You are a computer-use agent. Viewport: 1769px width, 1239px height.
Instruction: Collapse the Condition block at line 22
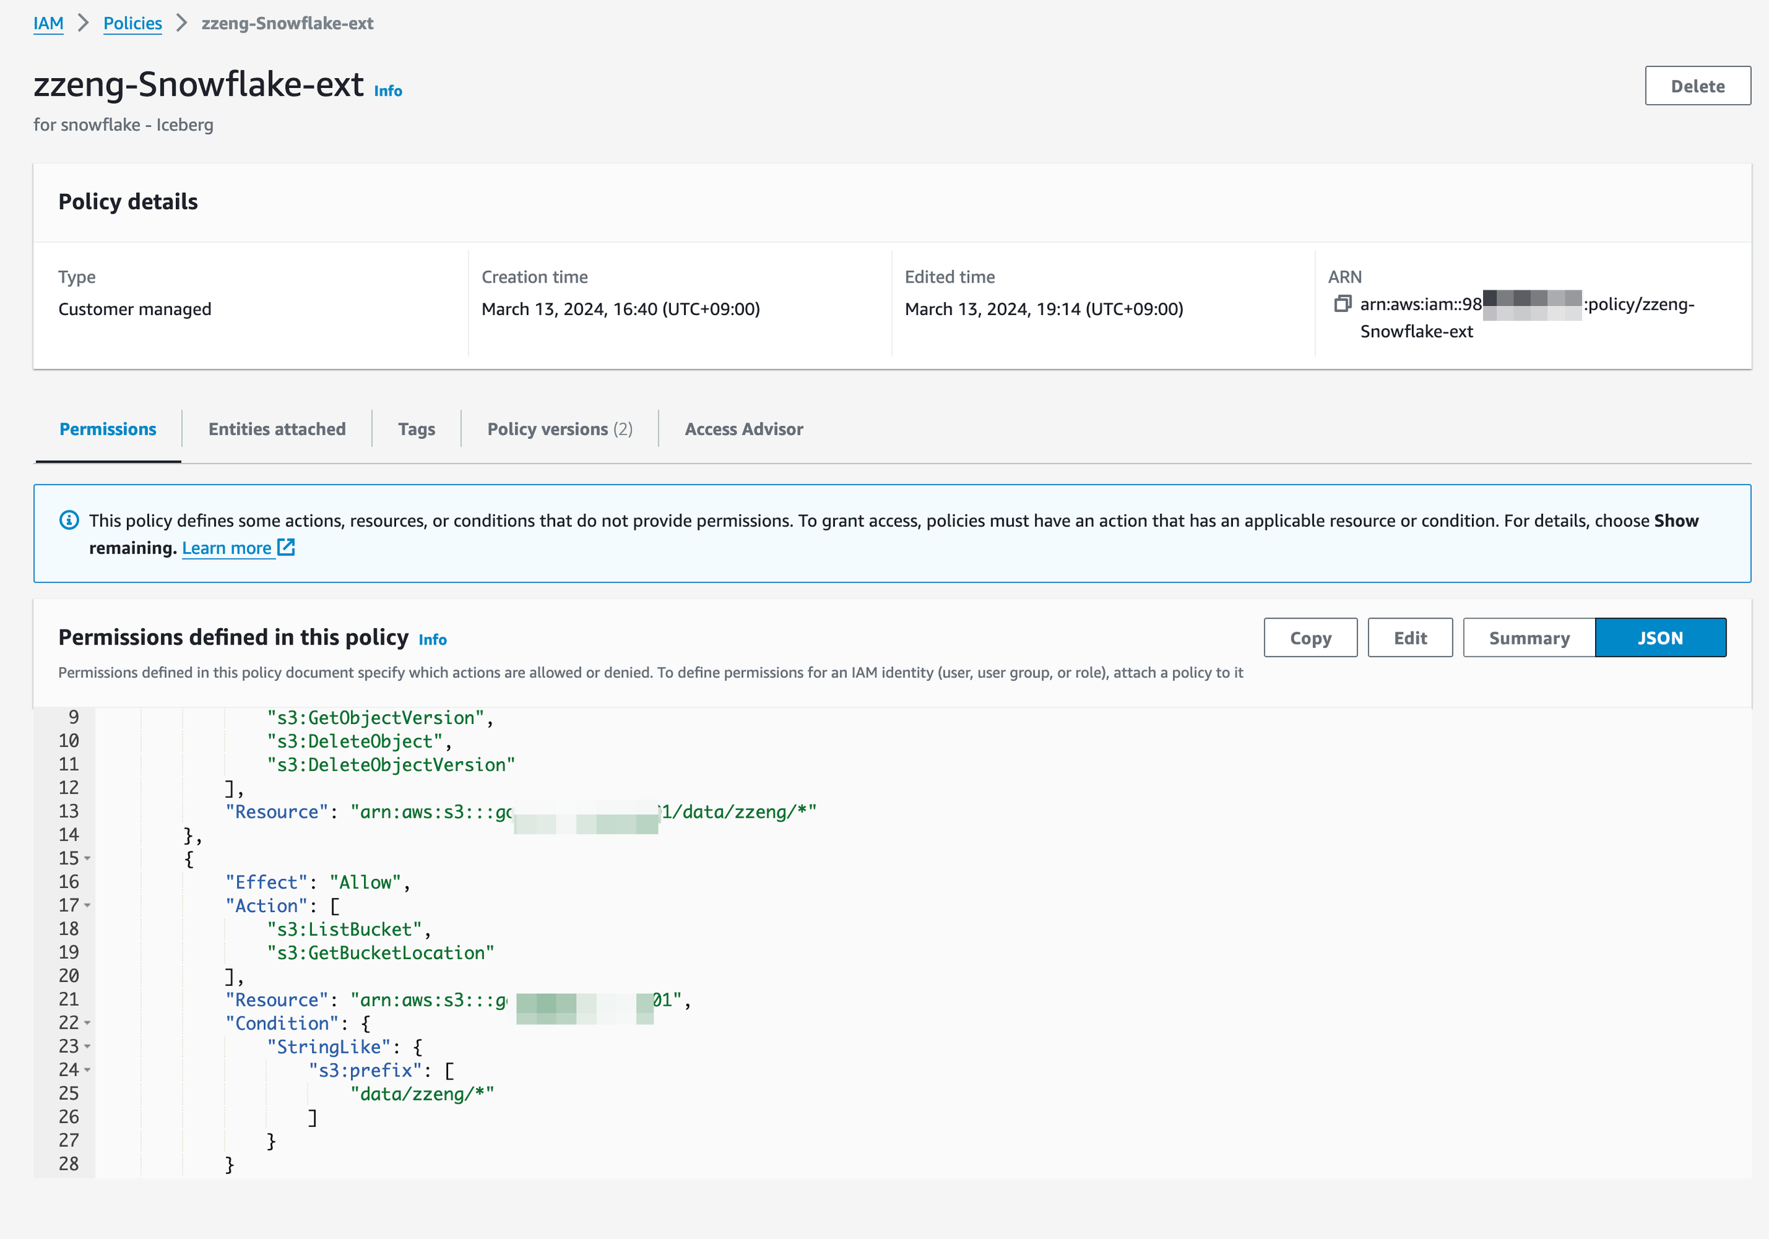pyautogui.click(x=87, y=1024)
